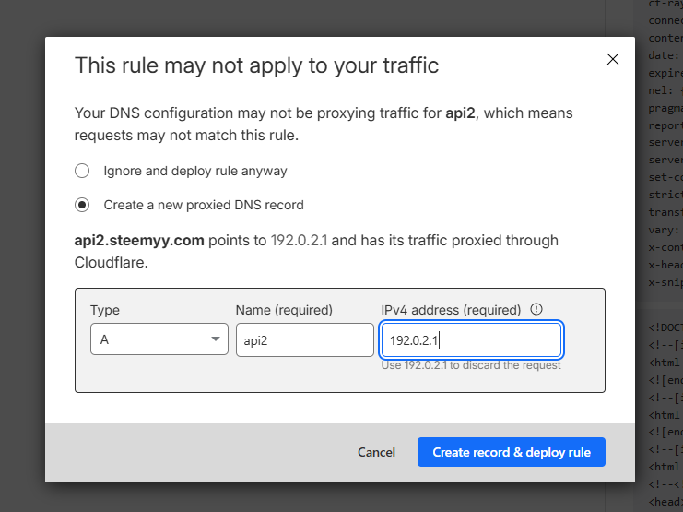This screenshot has width=683, height=512.
Task: Click the 'pragma' header line behind the dialog
Action: [x=665, y=108]
